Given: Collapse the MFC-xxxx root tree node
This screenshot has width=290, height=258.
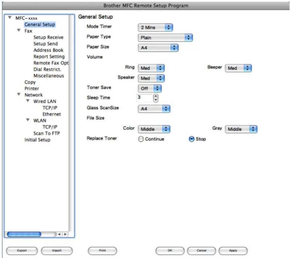Looking at the screenshot, I should point(10,17).
